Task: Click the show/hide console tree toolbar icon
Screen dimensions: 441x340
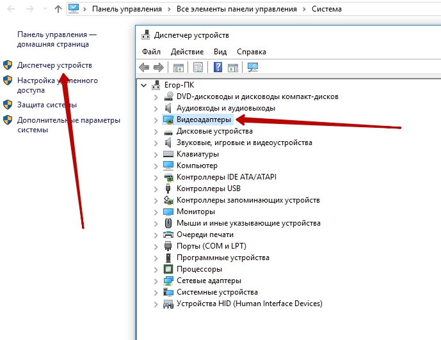Action: 179,67
